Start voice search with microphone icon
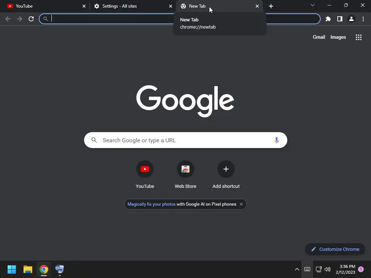The height and width of the screenshot is (278, 371). click(276, 140)
